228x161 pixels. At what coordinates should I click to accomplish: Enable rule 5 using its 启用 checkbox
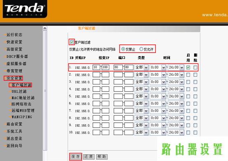coord(188,96)
